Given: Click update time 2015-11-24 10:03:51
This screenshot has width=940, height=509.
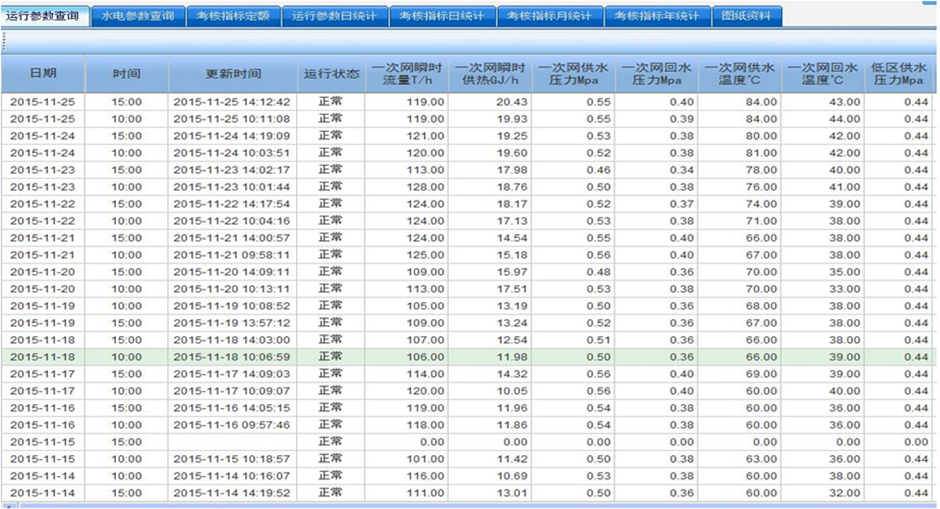Looking at the screenshot, I should [x=232, y=153].
